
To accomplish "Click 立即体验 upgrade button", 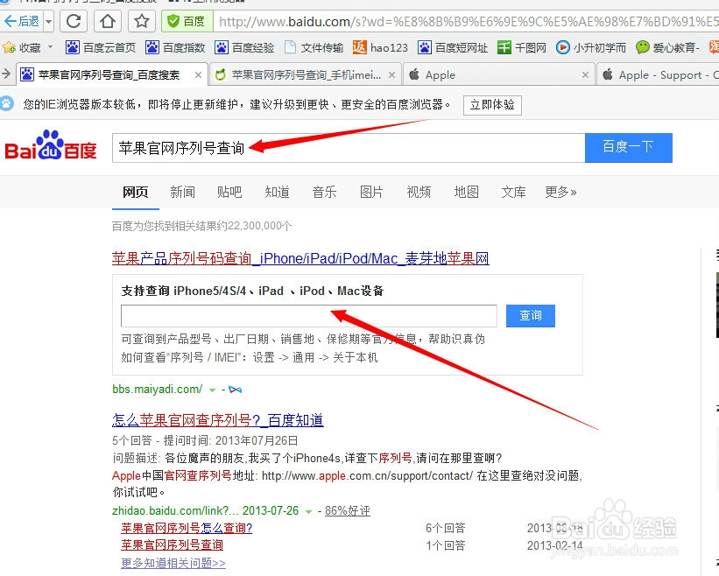I will coord(492,105).
